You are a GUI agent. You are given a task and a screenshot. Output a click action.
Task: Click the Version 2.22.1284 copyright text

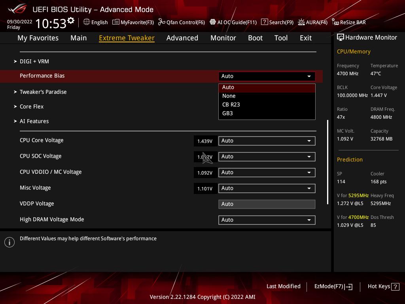202,297
